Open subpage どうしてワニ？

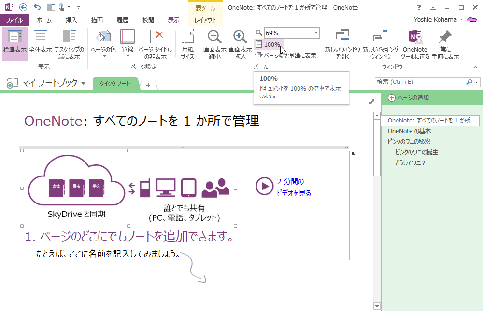pos(410,162)
